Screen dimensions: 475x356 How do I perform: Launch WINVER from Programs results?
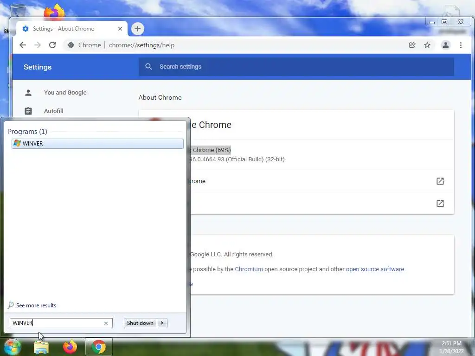(97, 144)
